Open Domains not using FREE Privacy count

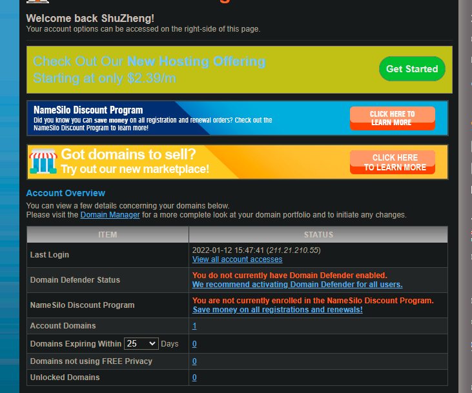[x=194, y=361]
